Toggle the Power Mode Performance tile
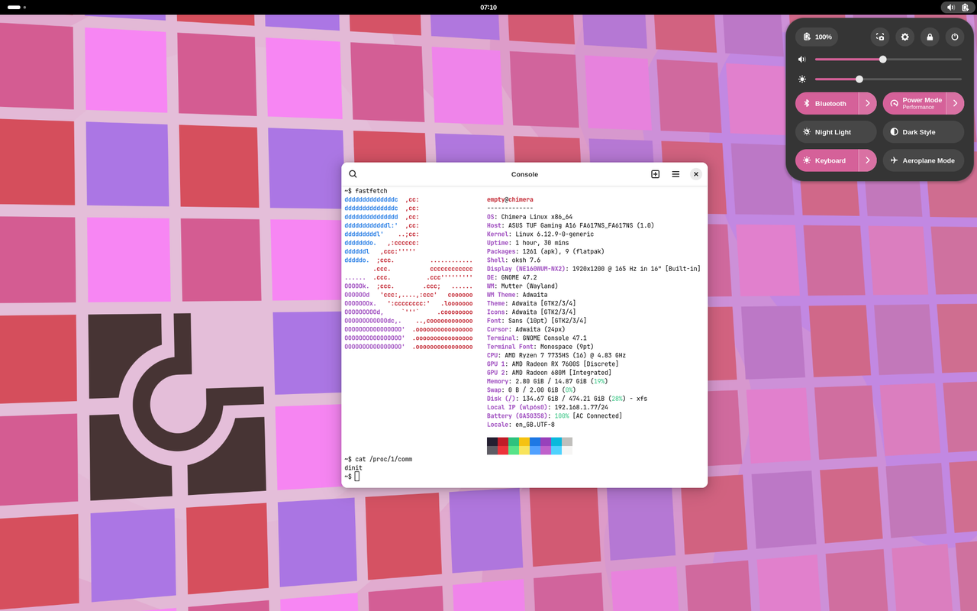The width and height of the screenshot is (977, 611). click(x=914, y=103)
